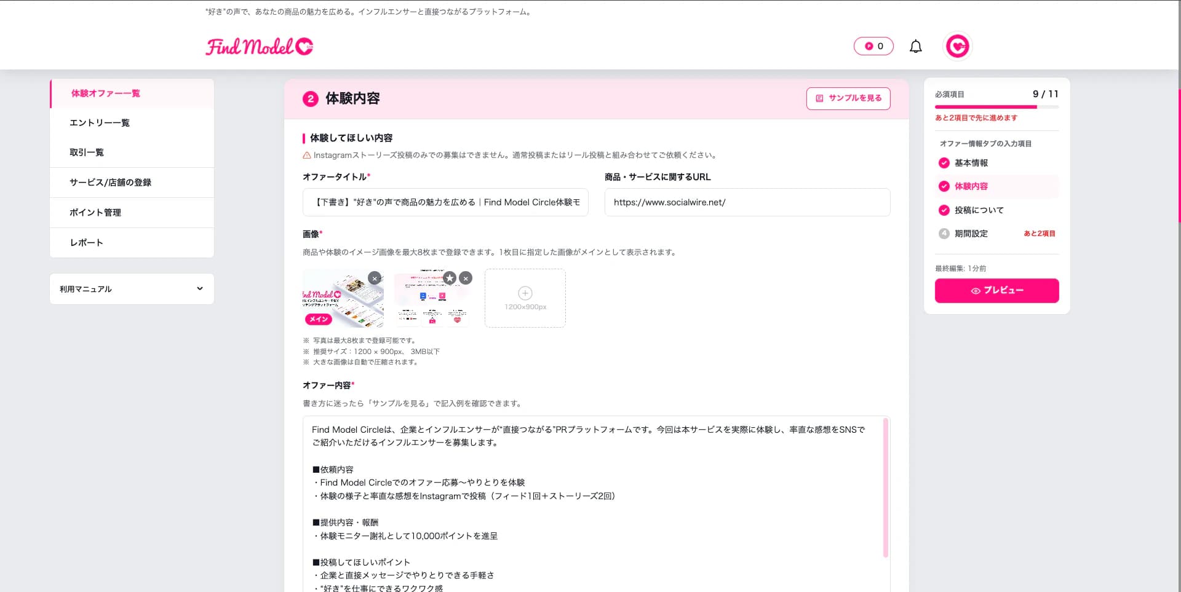1181x592 pixels.
Task: Open ポイント管理 in the sidebar
Action: tap(132, 213)
